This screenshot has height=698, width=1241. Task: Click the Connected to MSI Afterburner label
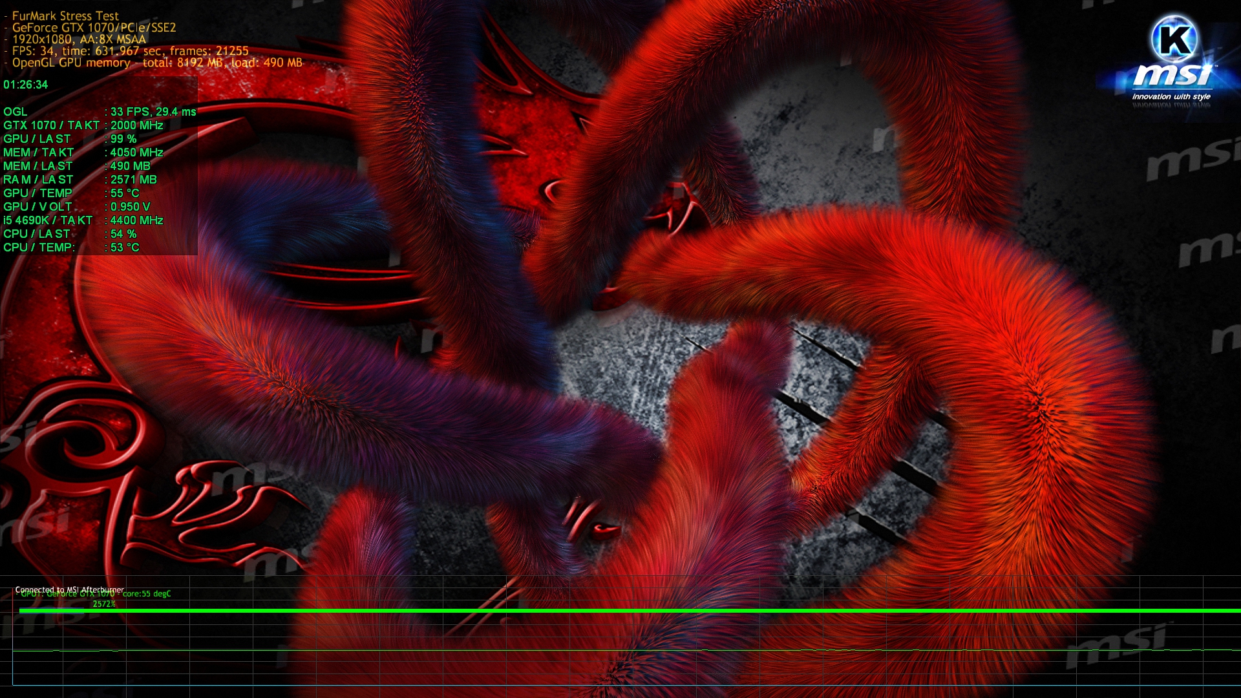(x=69, y=589)
